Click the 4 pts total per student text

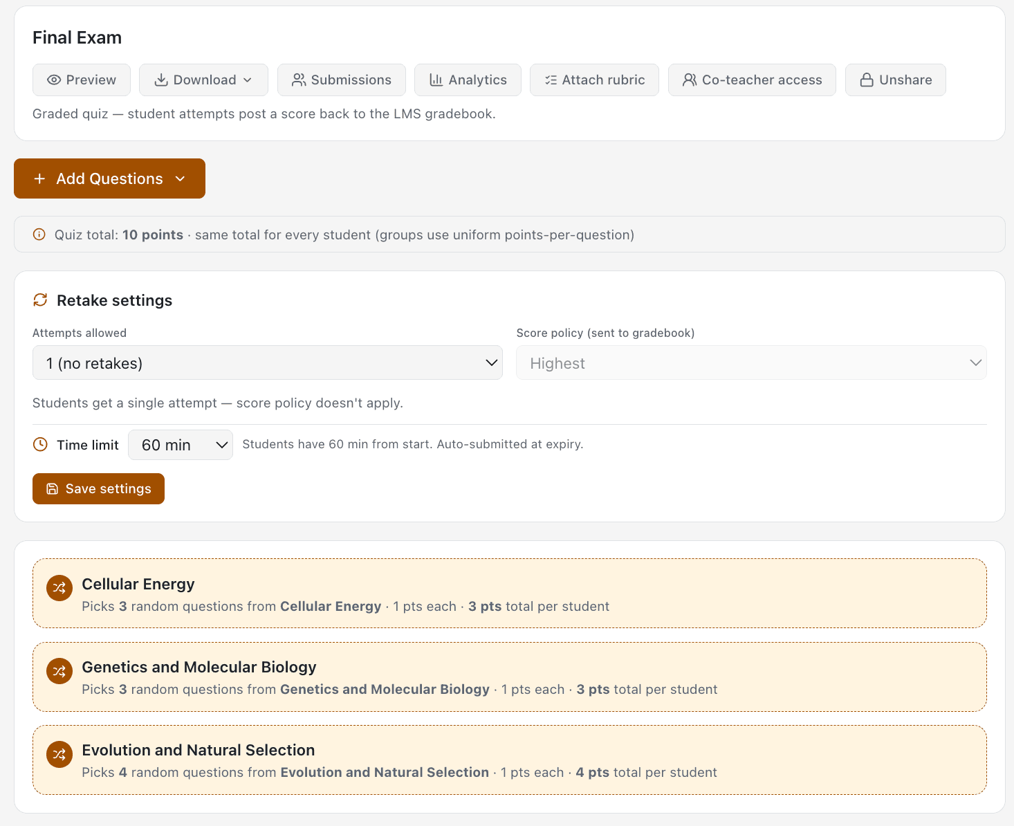647,773
